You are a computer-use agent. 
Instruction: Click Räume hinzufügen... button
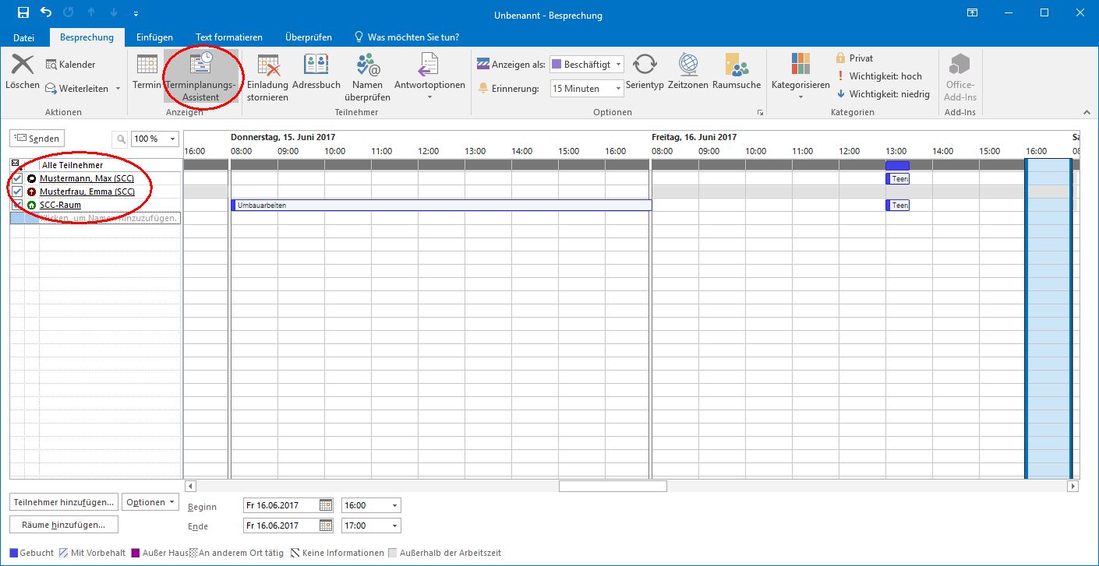click(x=64, y=526)
